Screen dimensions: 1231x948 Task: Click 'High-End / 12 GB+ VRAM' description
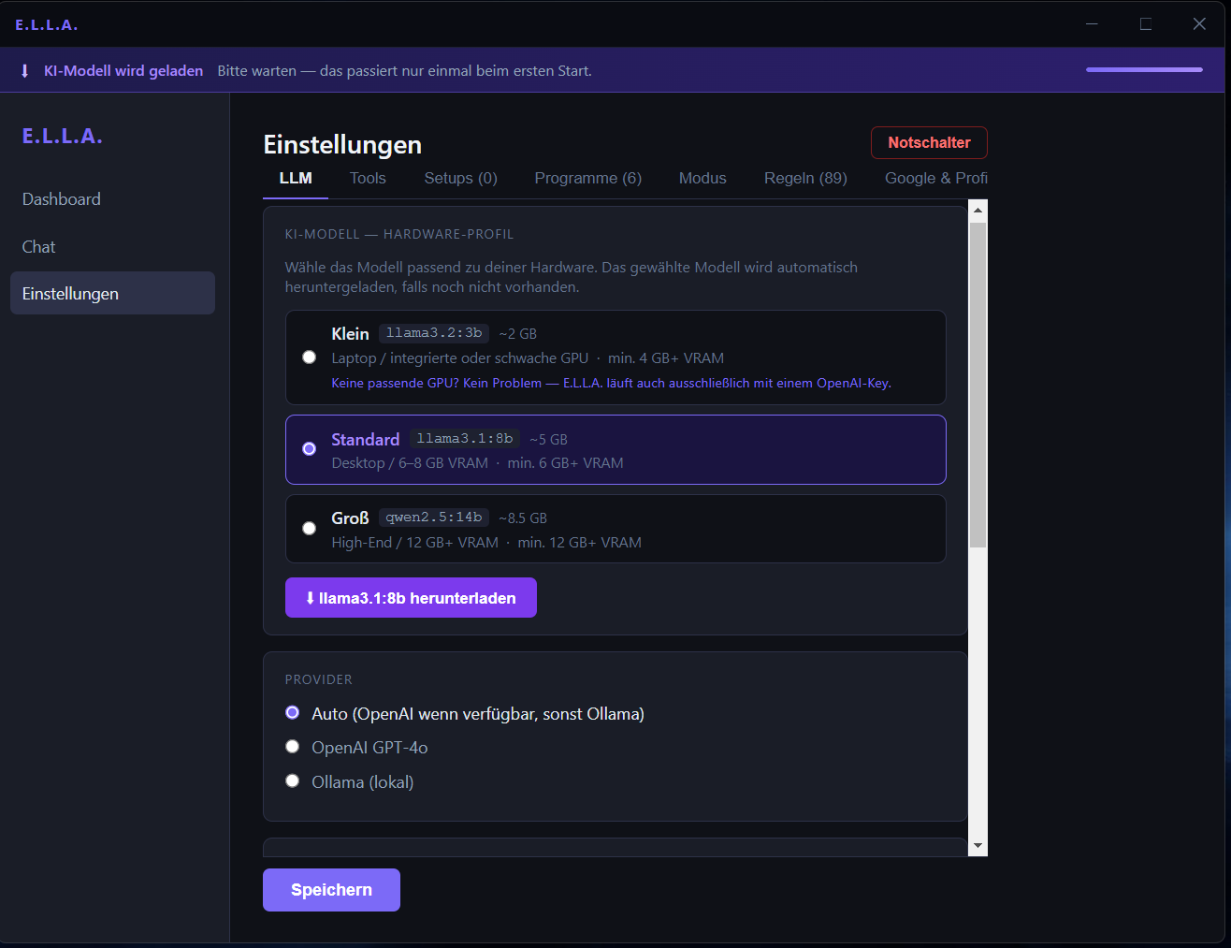[415, 543]
